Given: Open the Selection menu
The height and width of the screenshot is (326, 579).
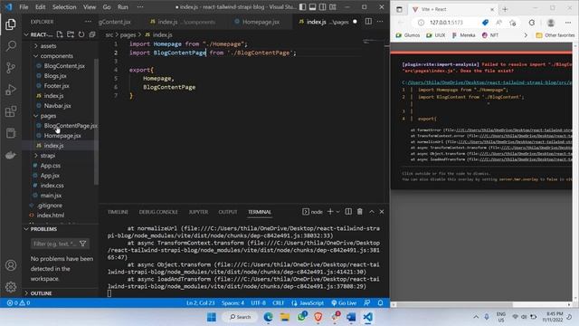Looking at the screenshot, I should tap(64, 7).
